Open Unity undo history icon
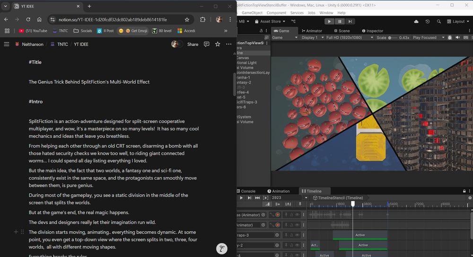 tap(428, 21)
